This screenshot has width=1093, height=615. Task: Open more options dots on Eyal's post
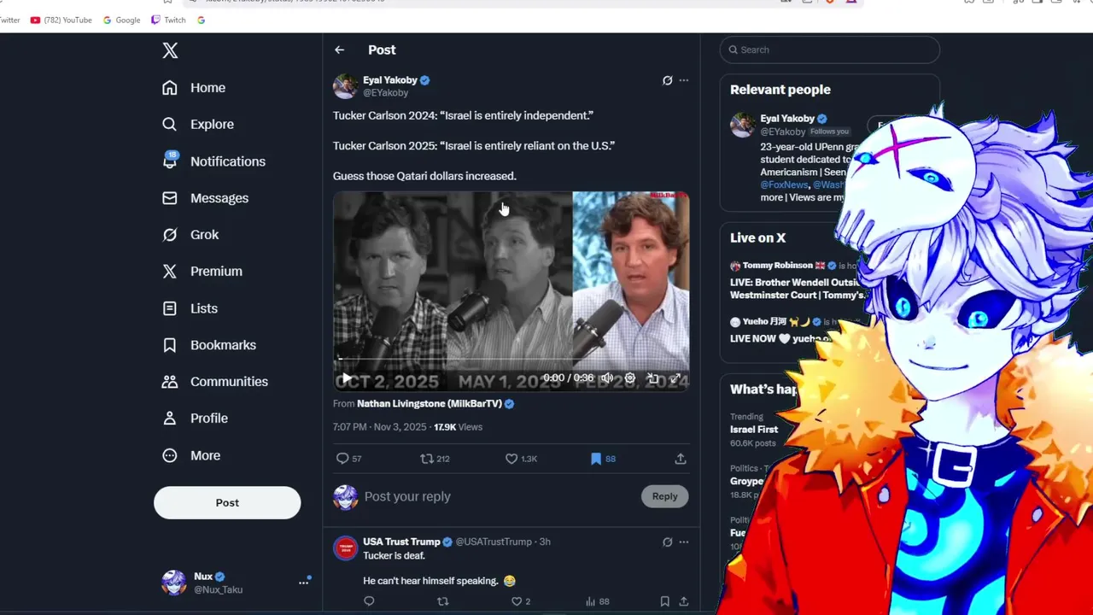(x=683, y=80)
